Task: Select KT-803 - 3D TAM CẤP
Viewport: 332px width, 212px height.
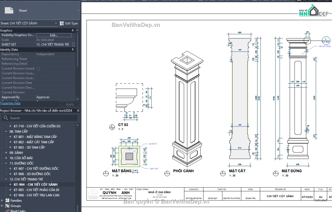Action: (x=29, y=147)
